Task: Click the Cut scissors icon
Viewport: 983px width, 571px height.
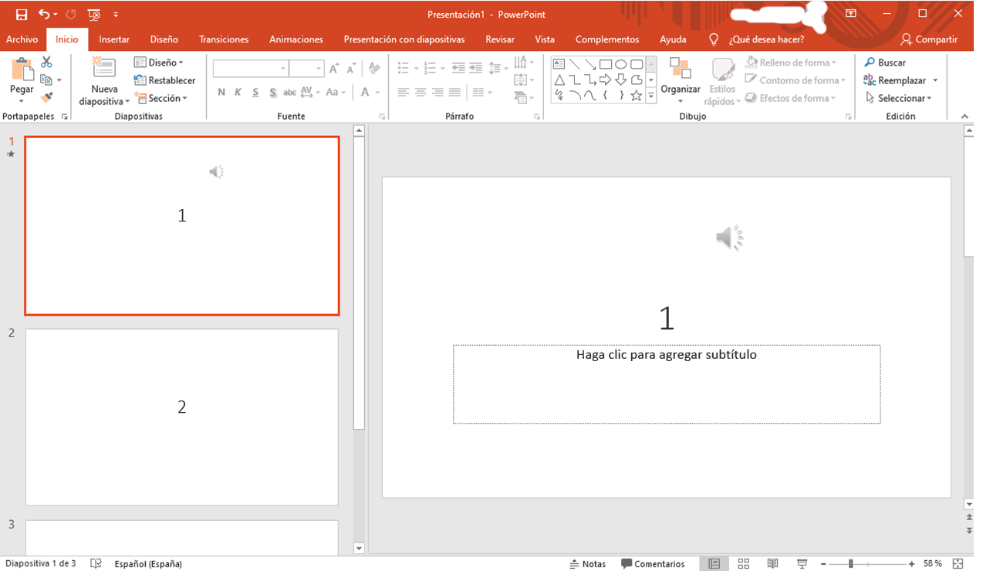Action: (46, 63)
